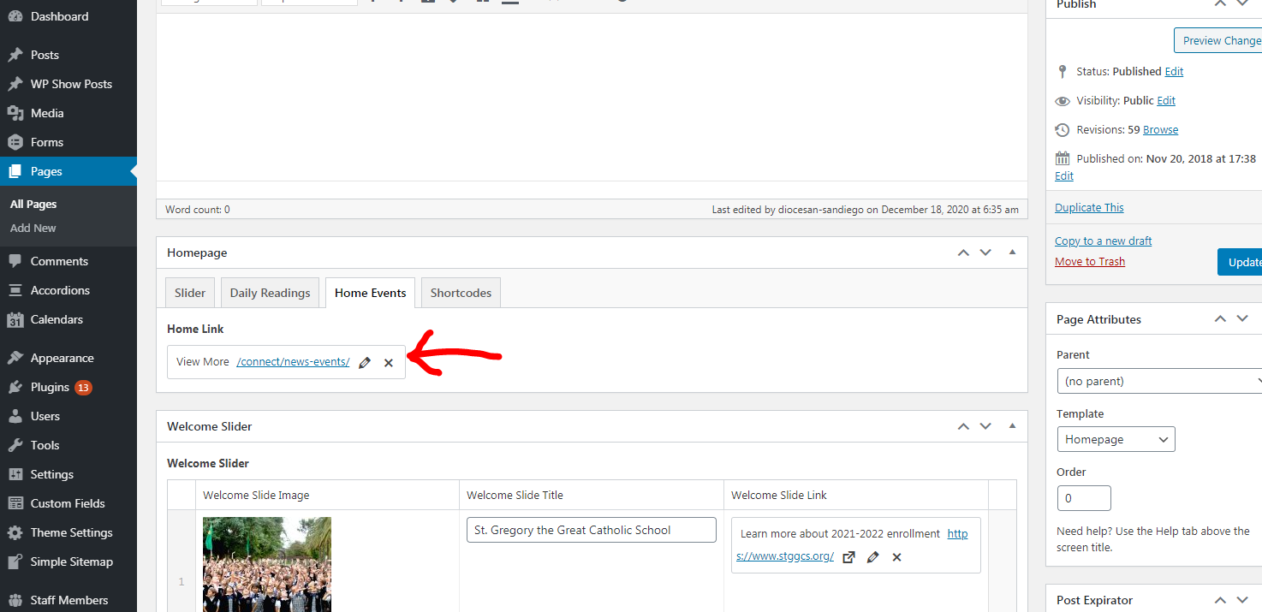Switch to the Slider tab
The image size is (1262, 612).
coord(189,293)
